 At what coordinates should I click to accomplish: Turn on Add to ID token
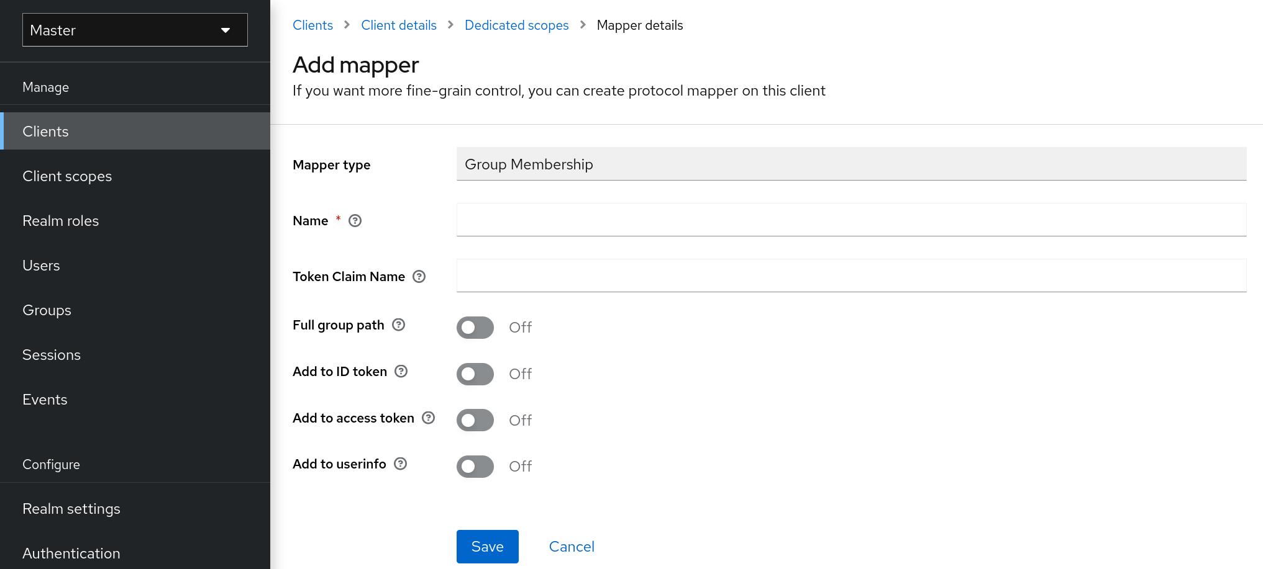click(x=475, y=374)
